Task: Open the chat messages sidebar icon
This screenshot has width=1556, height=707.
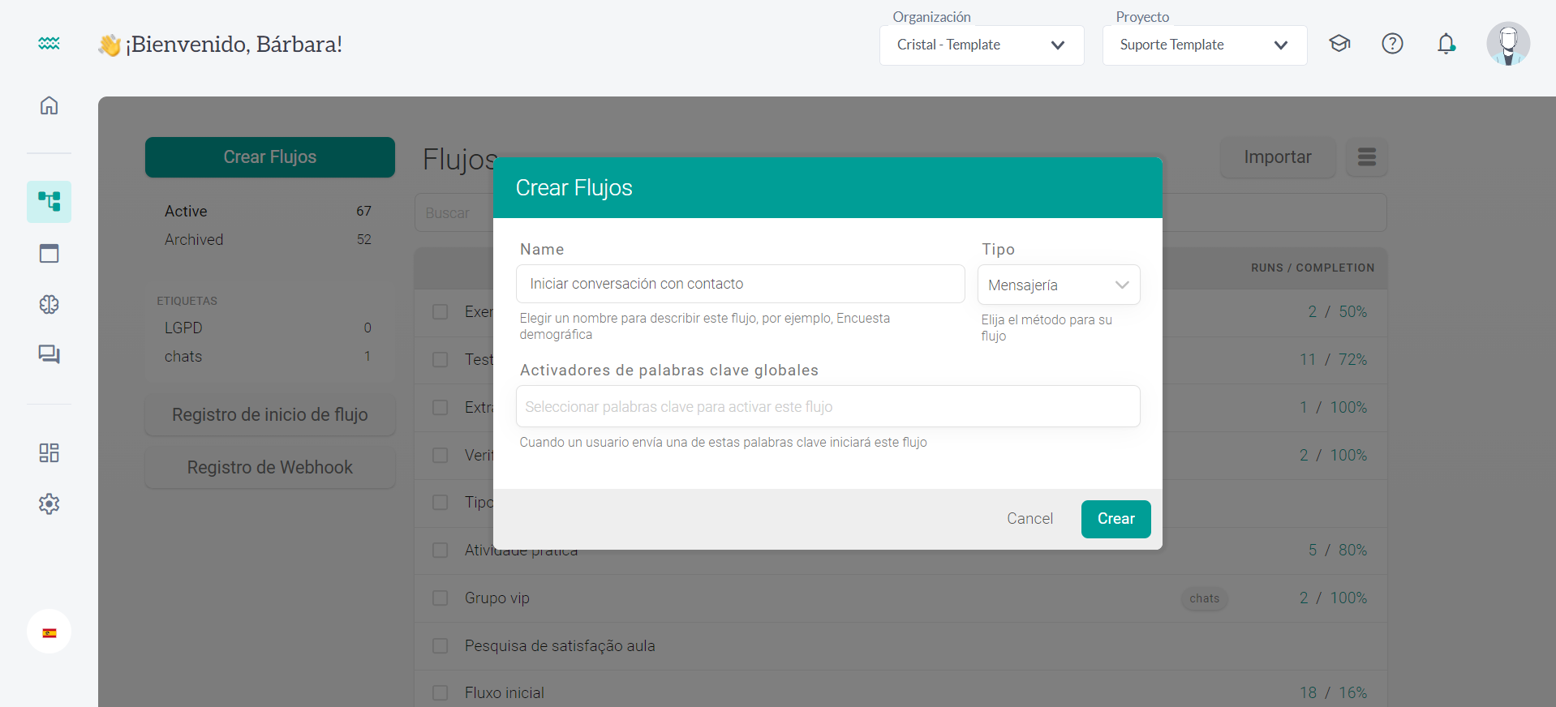Action: coord(49,354)
